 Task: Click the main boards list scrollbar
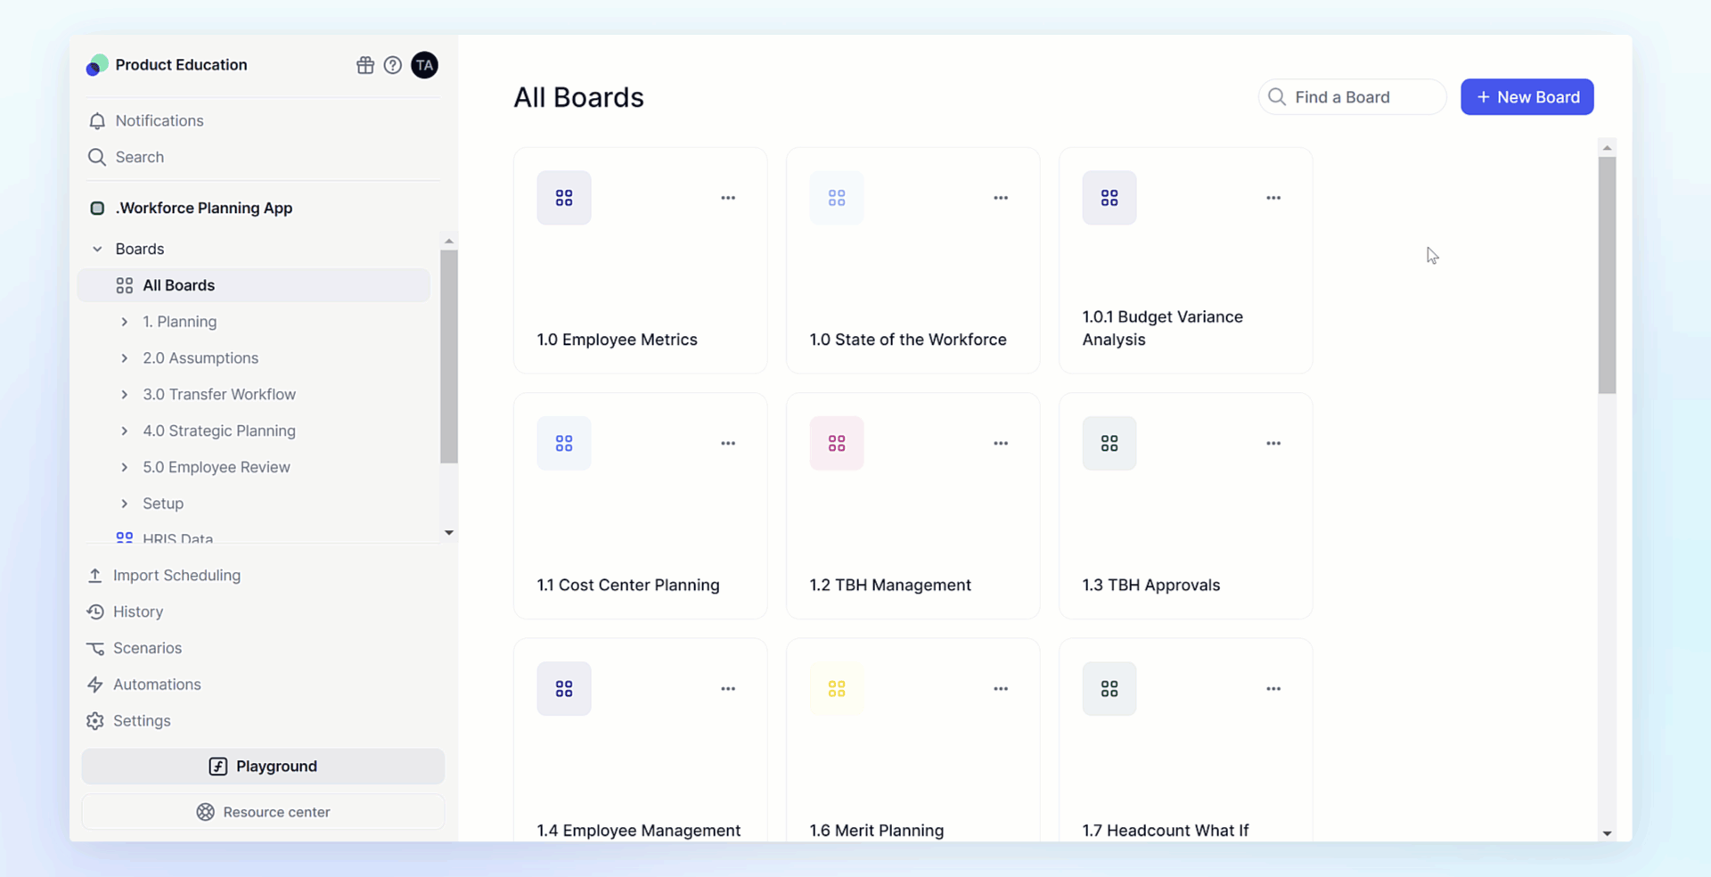1607,275
